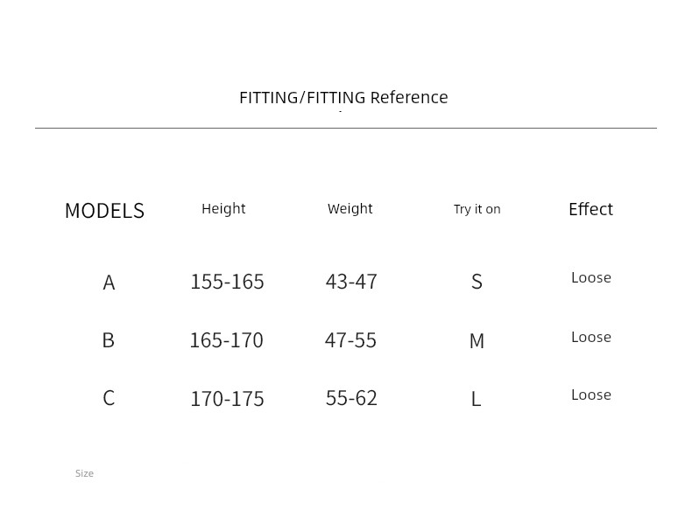Choose size L in the table
This screenshot has height=524, width=692.
[x=476, y=399]
